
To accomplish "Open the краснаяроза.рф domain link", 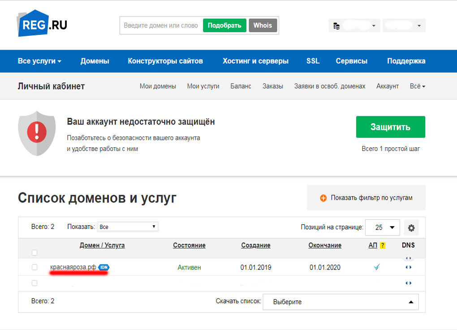I will point(73,267).
